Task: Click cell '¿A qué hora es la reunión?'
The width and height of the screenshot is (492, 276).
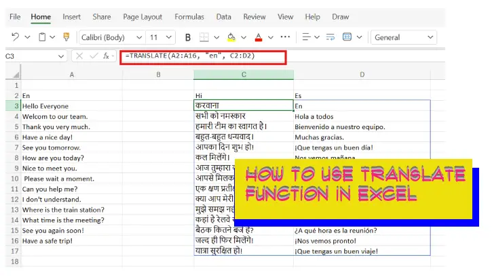Action: tap(362, 230)
